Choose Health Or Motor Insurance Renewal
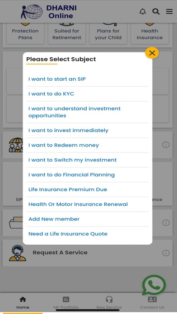This screenshot has width=177, height=314. [88, 204]
